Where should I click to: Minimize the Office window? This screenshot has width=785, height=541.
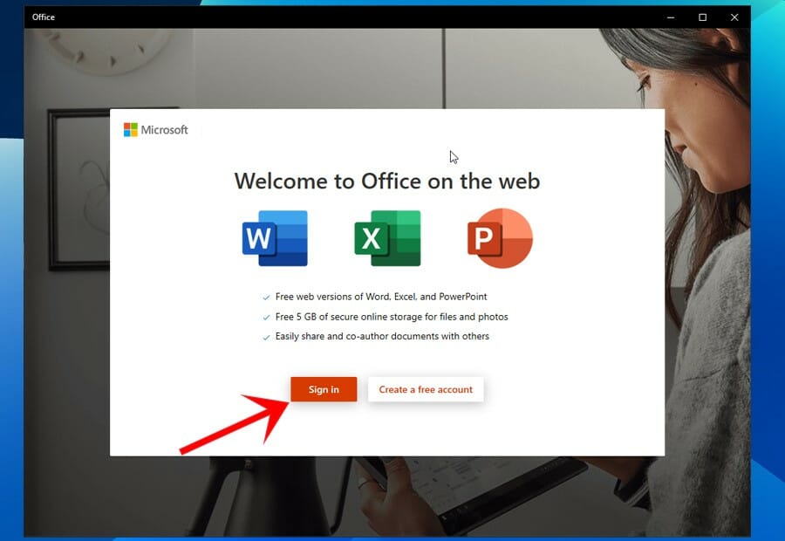point(671,17)
